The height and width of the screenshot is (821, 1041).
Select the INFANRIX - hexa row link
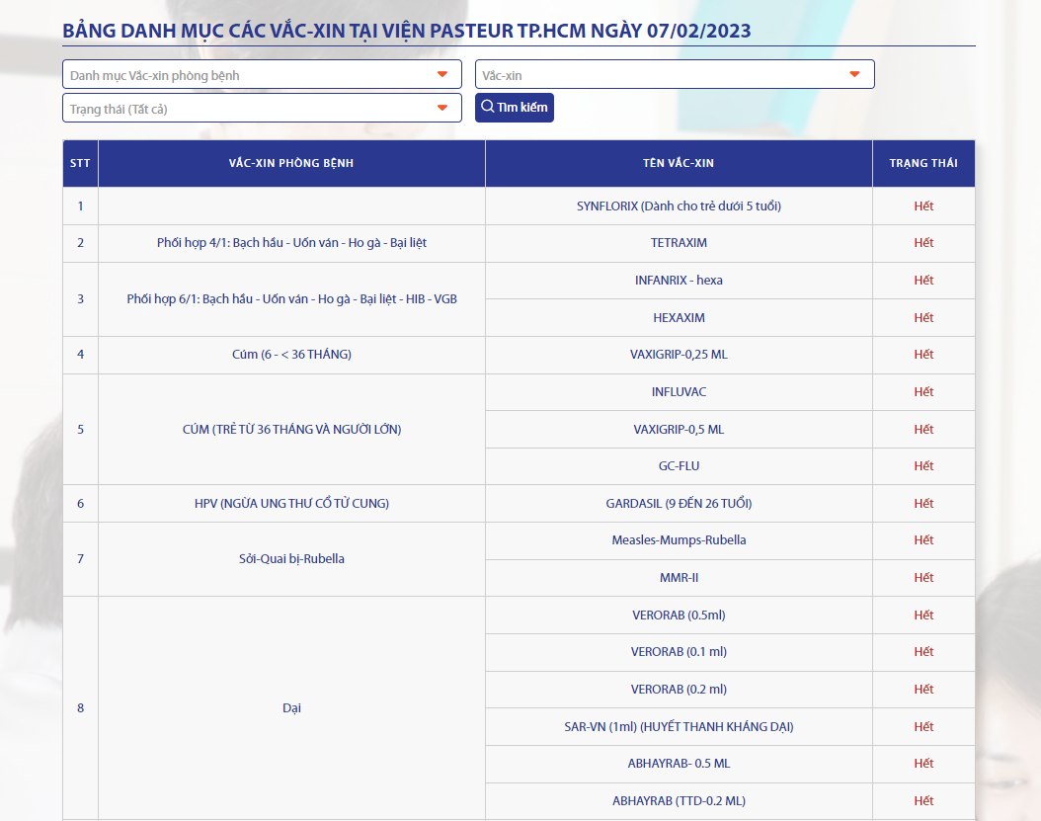679,280
